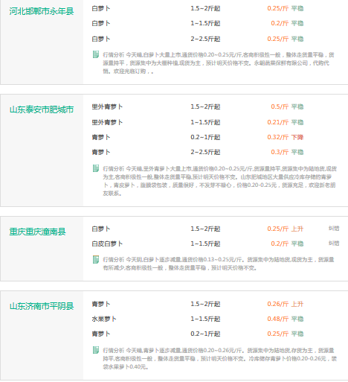
Task: Click the 0.26/斤 上升 price in 平阴县
Action: point(285,304)
